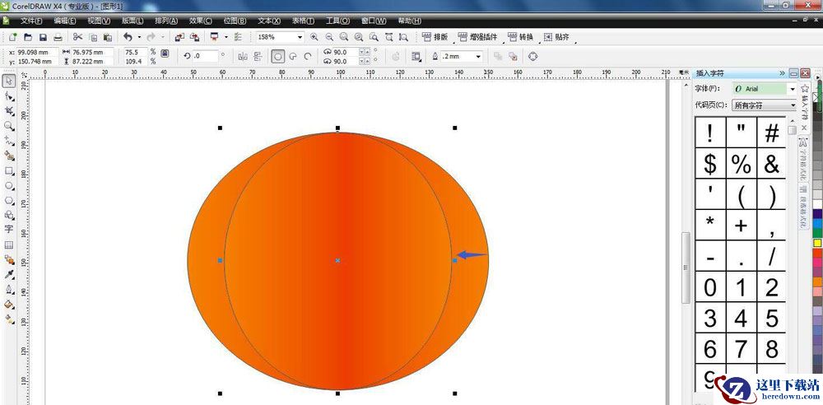Select the Zoom tool in toolbox

coord(9,126)
